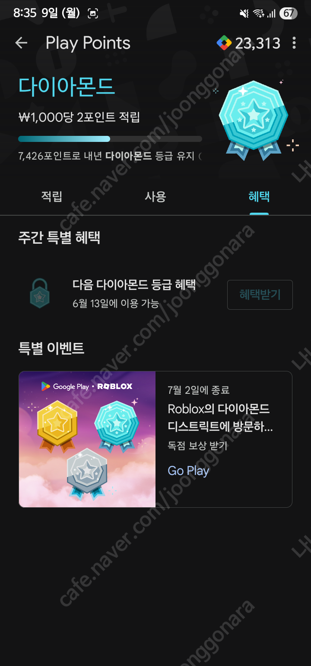
Task: Tap the back arrow icon
Action: 21,43
